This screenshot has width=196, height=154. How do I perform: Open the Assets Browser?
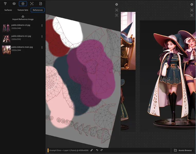click(x=183, y=150)
